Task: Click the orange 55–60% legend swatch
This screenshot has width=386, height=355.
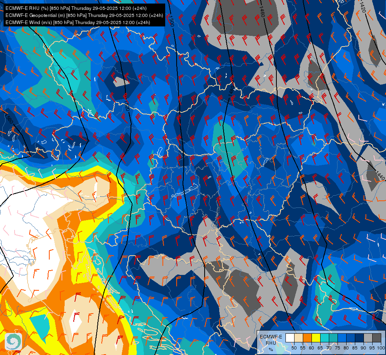Action: (308, 338)
